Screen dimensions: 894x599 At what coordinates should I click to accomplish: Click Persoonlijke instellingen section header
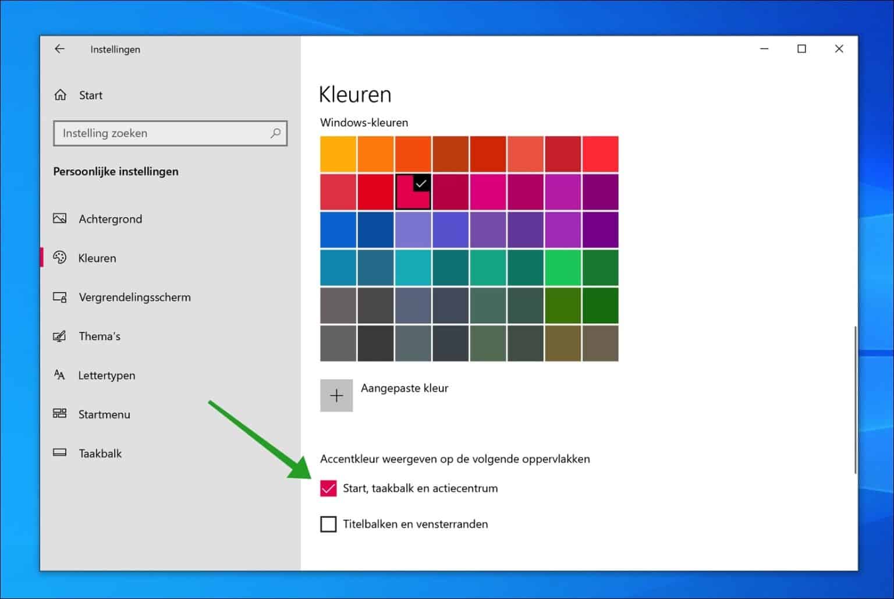click(116, 172)
